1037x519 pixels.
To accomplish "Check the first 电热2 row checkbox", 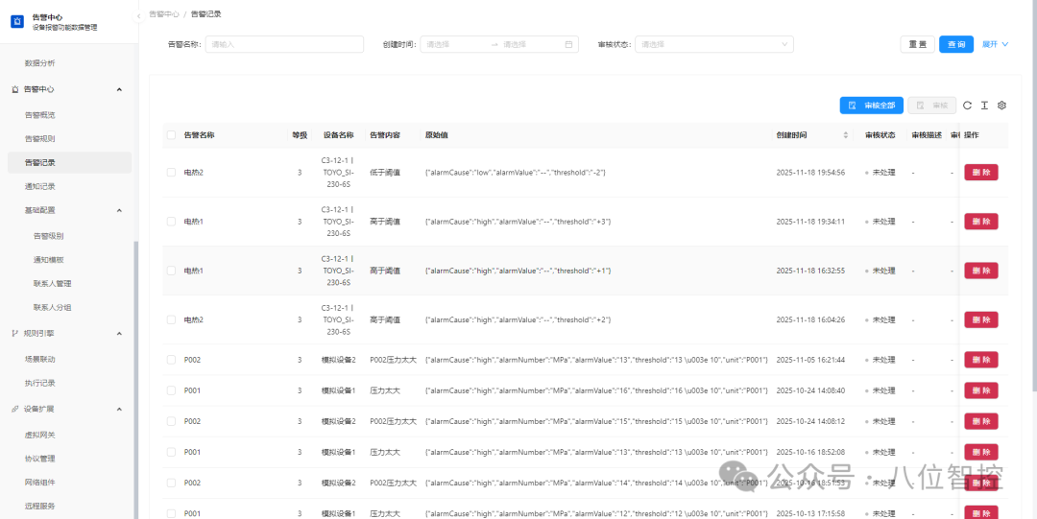I will (x=171, y=173).
